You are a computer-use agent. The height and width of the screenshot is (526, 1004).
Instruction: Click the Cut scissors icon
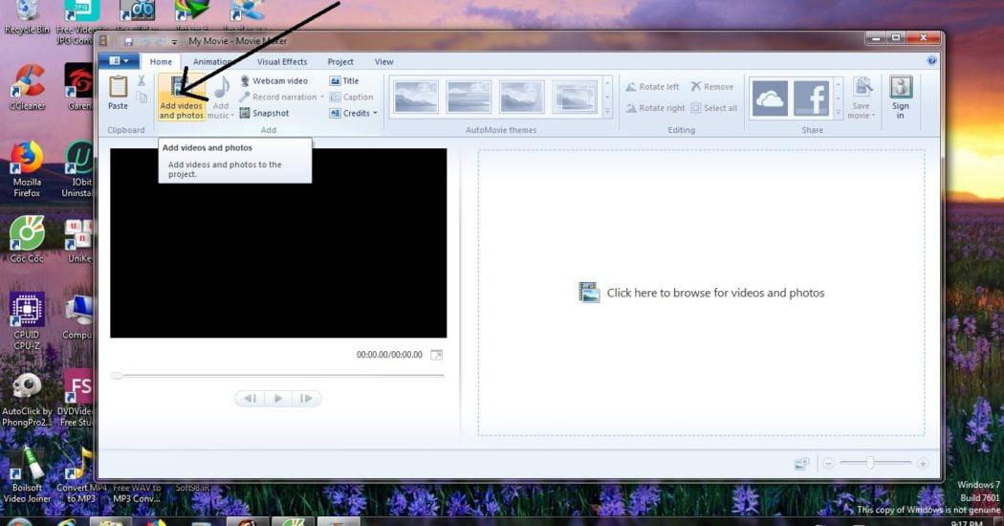141,80
